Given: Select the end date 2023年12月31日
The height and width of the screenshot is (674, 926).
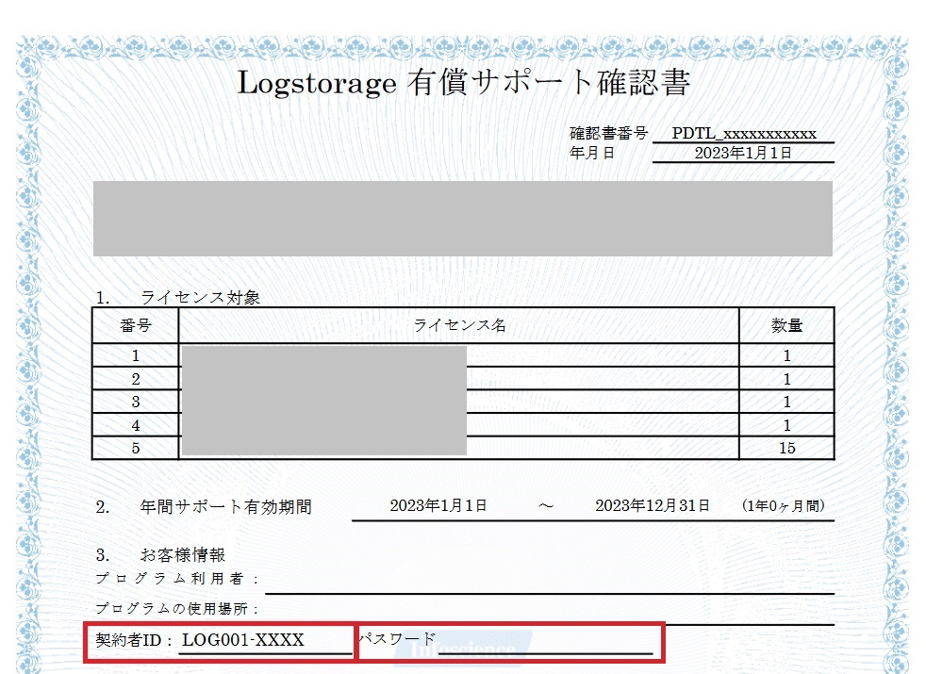Looking at the screenshot, I should click(x=652, y=505).
